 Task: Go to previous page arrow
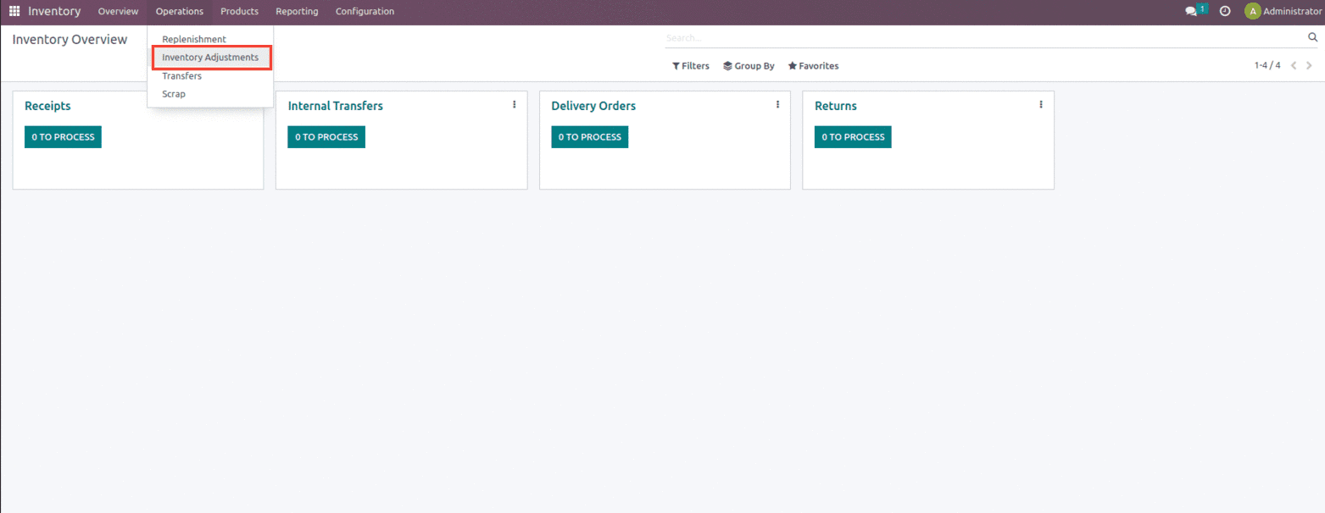tap(1294, 65)
